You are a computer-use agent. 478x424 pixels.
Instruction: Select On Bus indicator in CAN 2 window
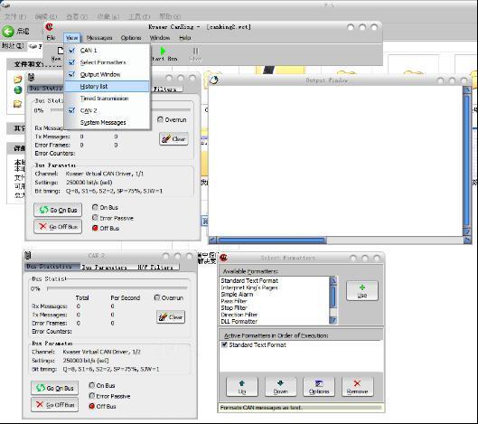point(92,385)
